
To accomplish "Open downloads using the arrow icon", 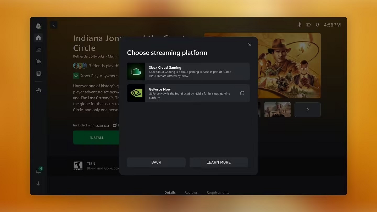I will pyautogui.click(x=38, y=183).
